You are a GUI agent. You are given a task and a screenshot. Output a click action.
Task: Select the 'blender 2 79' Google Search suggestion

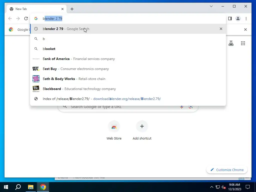click(128, 29)
